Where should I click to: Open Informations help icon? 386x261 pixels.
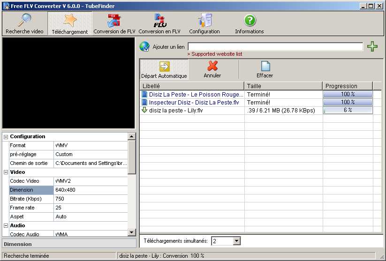(x=250, y=23)
